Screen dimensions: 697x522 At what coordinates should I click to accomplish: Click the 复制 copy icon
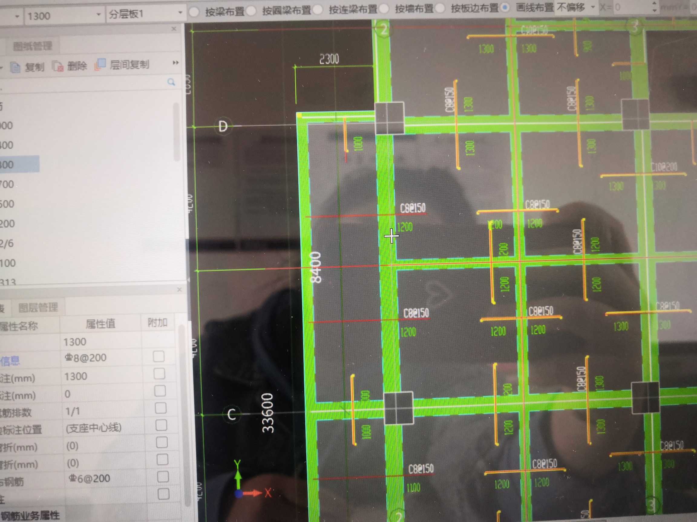15,67
